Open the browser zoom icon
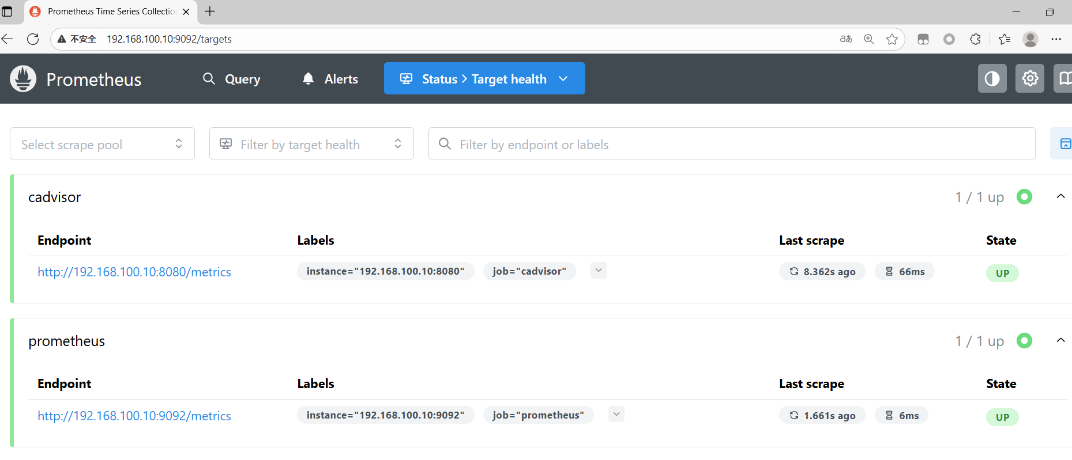Image resolution: width=1072 pixels, height=460 pixels. (869, 39)
